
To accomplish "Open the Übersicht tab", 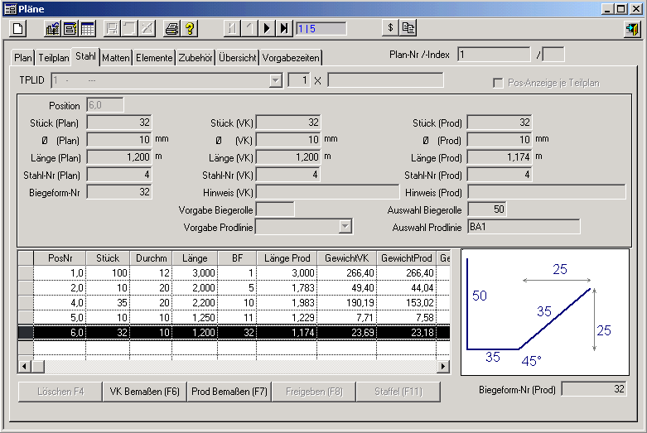I will tap(239, 58).
